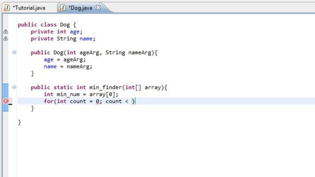The height and width of the screenshot is (177, 315).
Task: Click 'int[] array' parameter text
Action: (x=143, y=88)
